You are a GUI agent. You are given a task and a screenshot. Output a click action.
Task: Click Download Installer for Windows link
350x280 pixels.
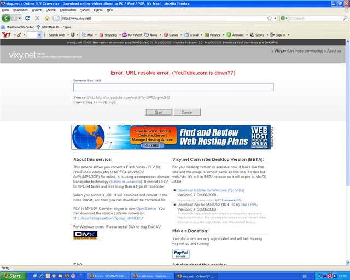[211, 190]
